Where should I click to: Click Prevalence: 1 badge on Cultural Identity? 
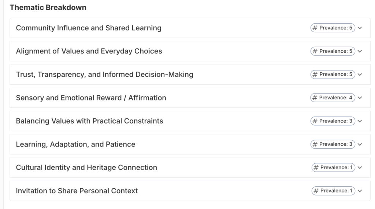[334, 168]
